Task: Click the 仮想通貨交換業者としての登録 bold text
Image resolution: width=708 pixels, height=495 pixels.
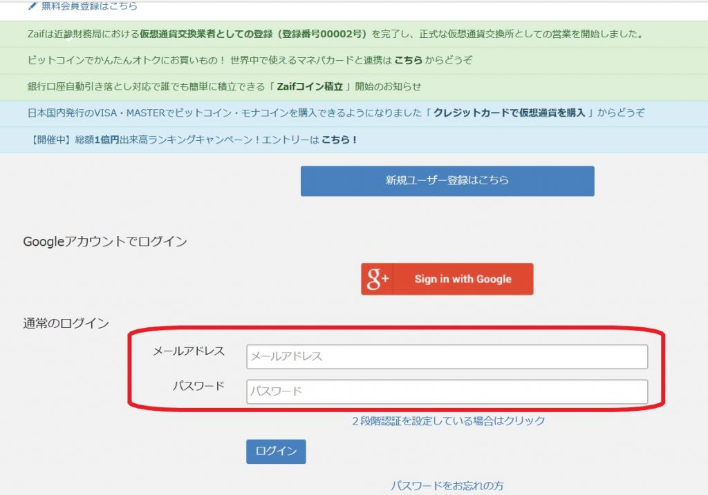Action: click(206, 34)
